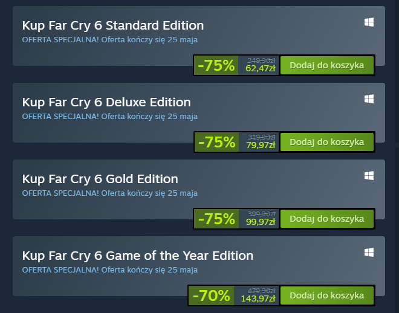
Task: Click the -75% badge for Standard Edition
Action: pos(216,65)
